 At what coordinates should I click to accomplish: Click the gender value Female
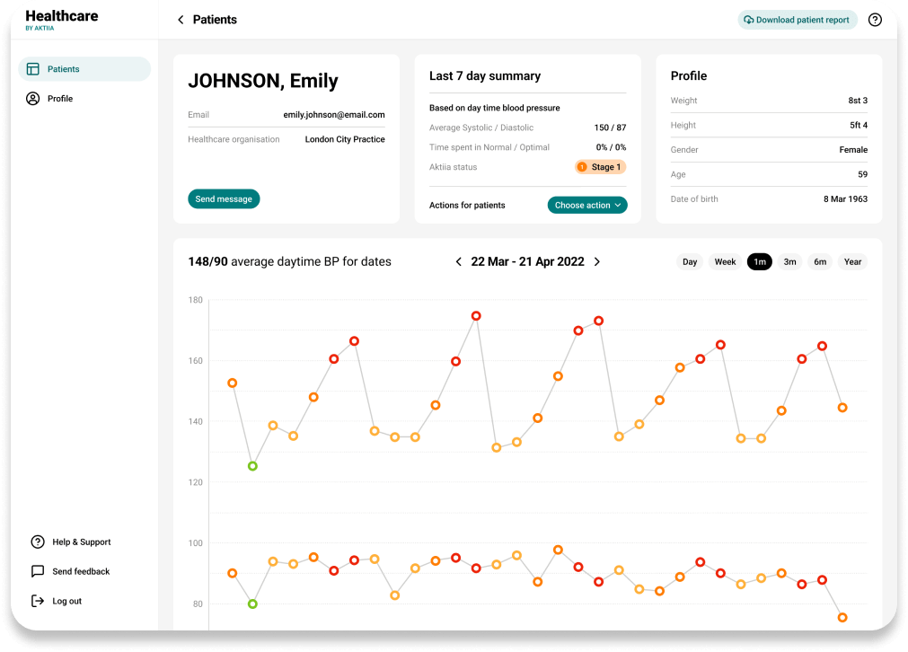click(853, 149)
